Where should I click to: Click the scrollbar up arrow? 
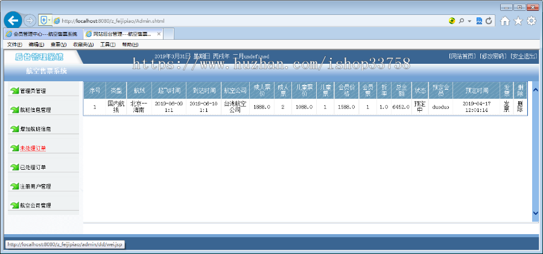point(536,90)
